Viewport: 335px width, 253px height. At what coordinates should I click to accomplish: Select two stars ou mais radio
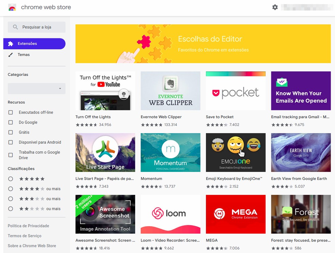(x=11, y=209)
